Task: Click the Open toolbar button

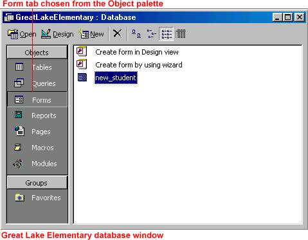Action: (22, 34)
